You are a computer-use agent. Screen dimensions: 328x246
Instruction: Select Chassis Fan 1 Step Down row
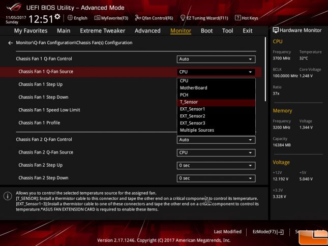[x=88, y=97]
